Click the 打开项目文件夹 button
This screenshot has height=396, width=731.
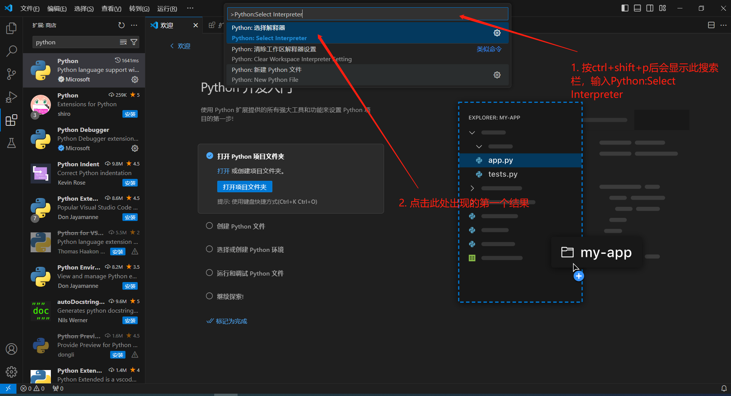[245, 187]
